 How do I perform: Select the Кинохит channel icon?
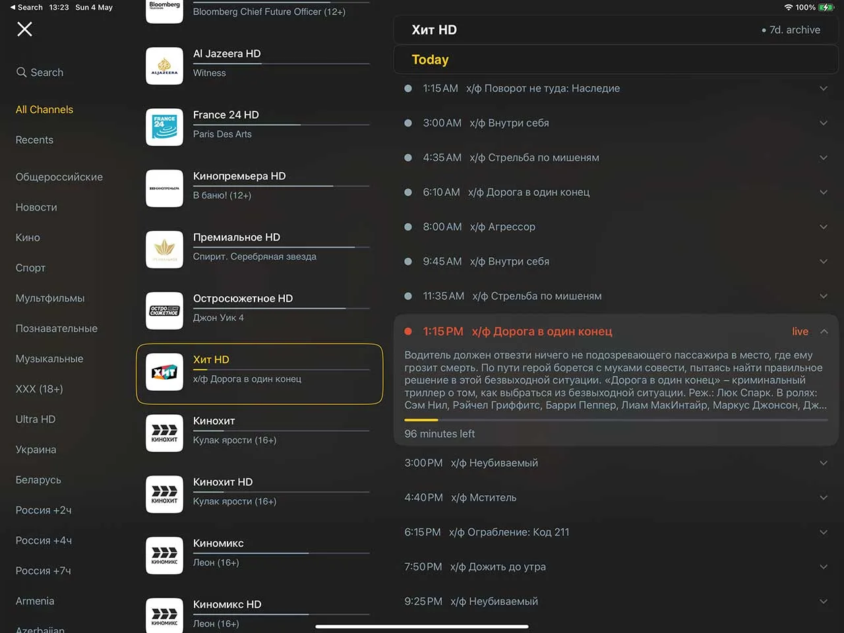click(164, 433)
